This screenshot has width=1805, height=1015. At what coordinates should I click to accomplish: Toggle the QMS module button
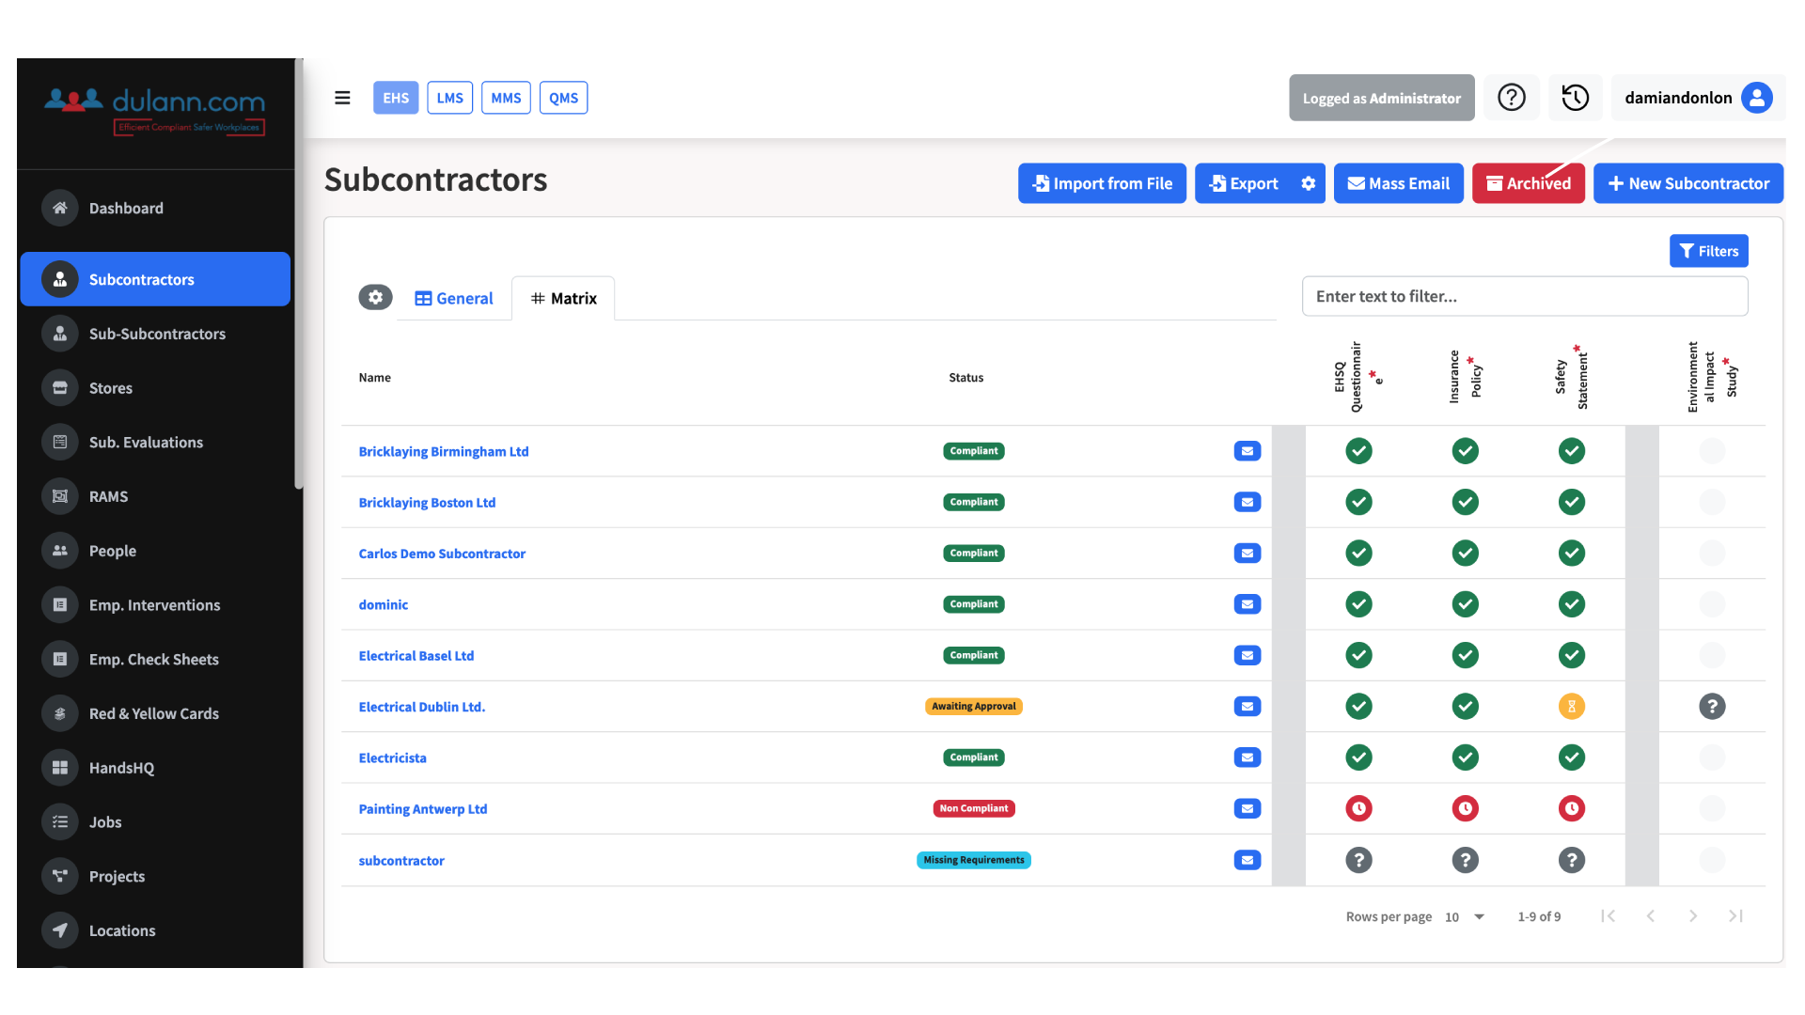point(563,98)
